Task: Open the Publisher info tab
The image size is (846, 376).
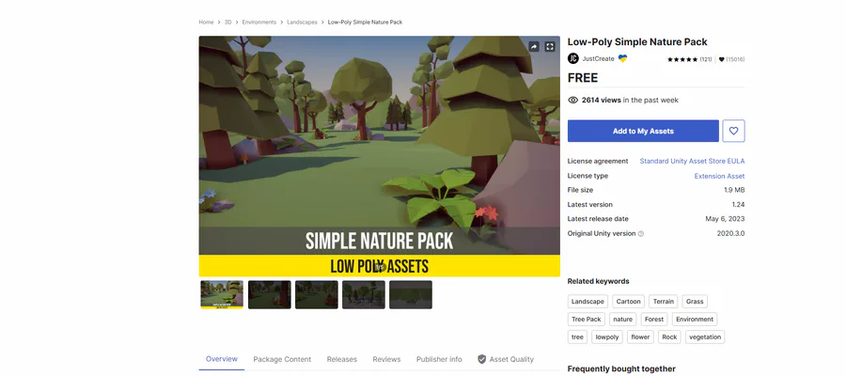Action: click(x=439, y=359)
